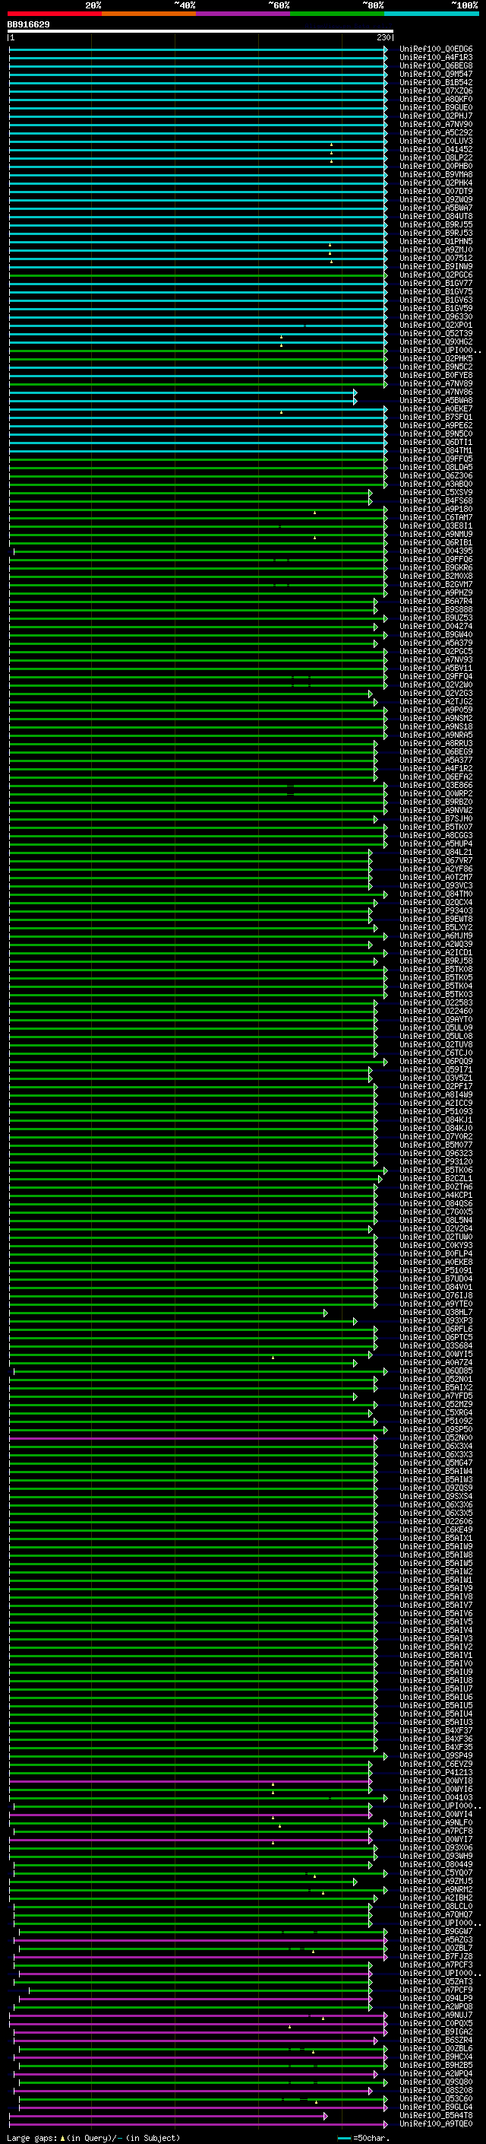Select label UniRef100_Q0PHB0
Viewport: 486px width, 2144px height.
(435, 167)
